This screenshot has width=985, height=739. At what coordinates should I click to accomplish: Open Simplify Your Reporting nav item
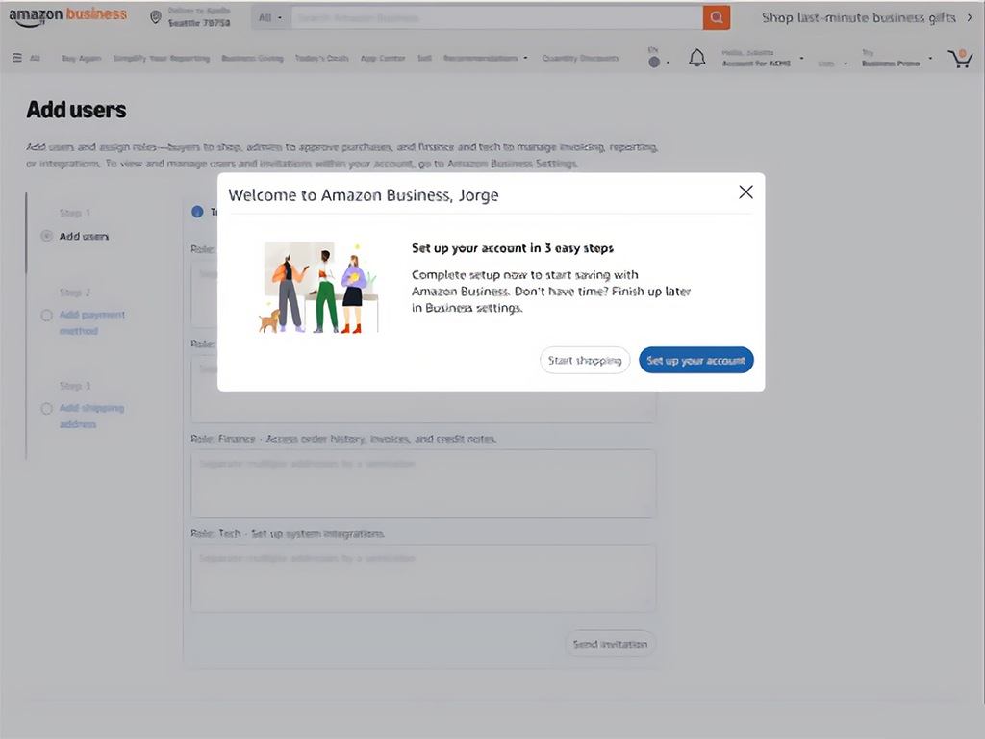162,58
